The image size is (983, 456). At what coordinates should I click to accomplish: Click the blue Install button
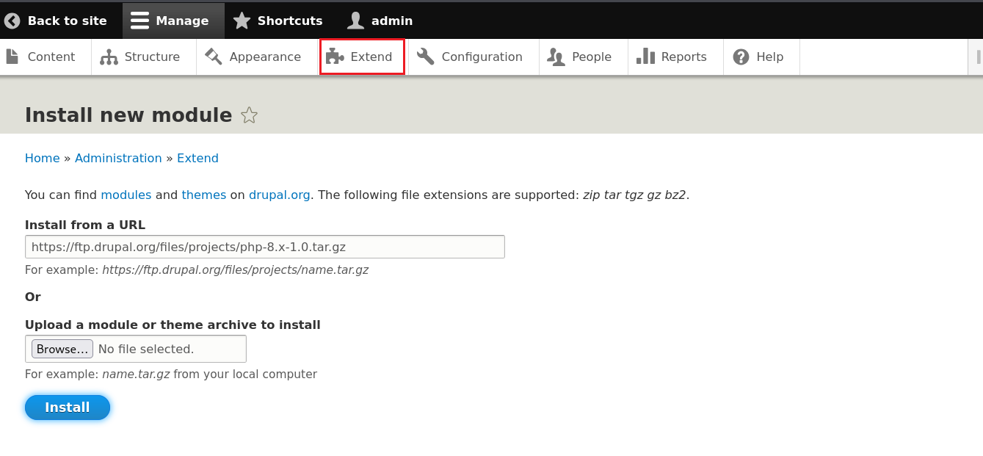(68, 408)
